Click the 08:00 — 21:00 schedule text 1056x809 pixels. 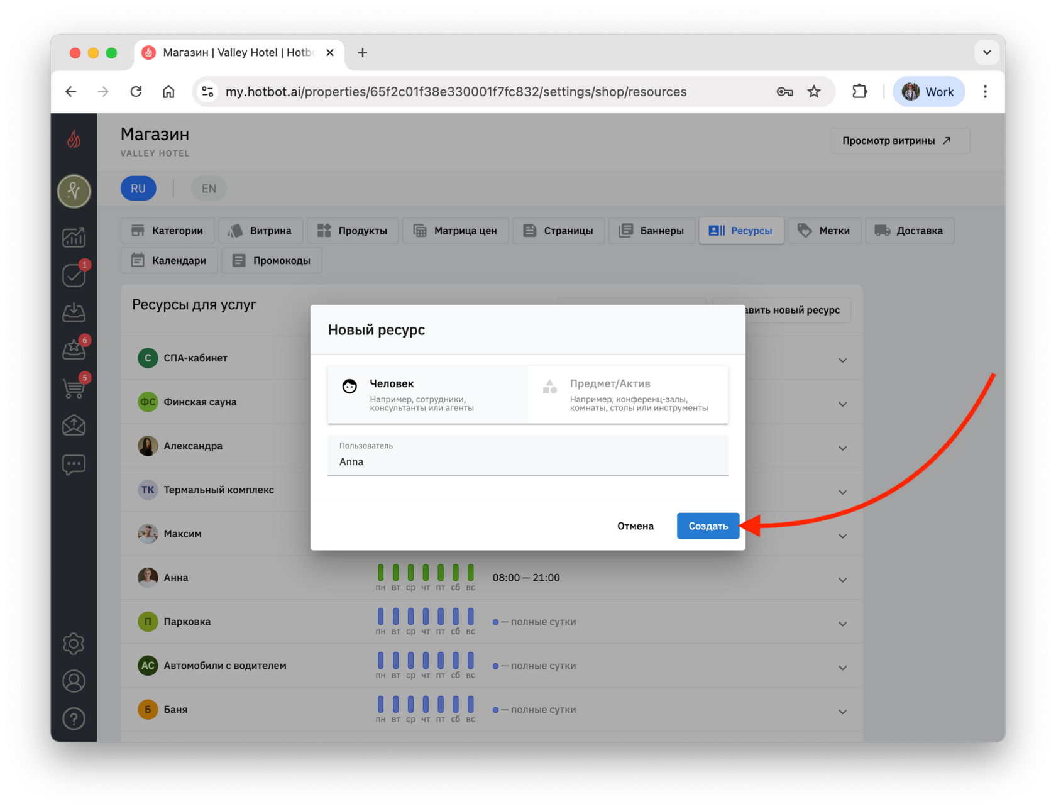[x=526, y=578]
